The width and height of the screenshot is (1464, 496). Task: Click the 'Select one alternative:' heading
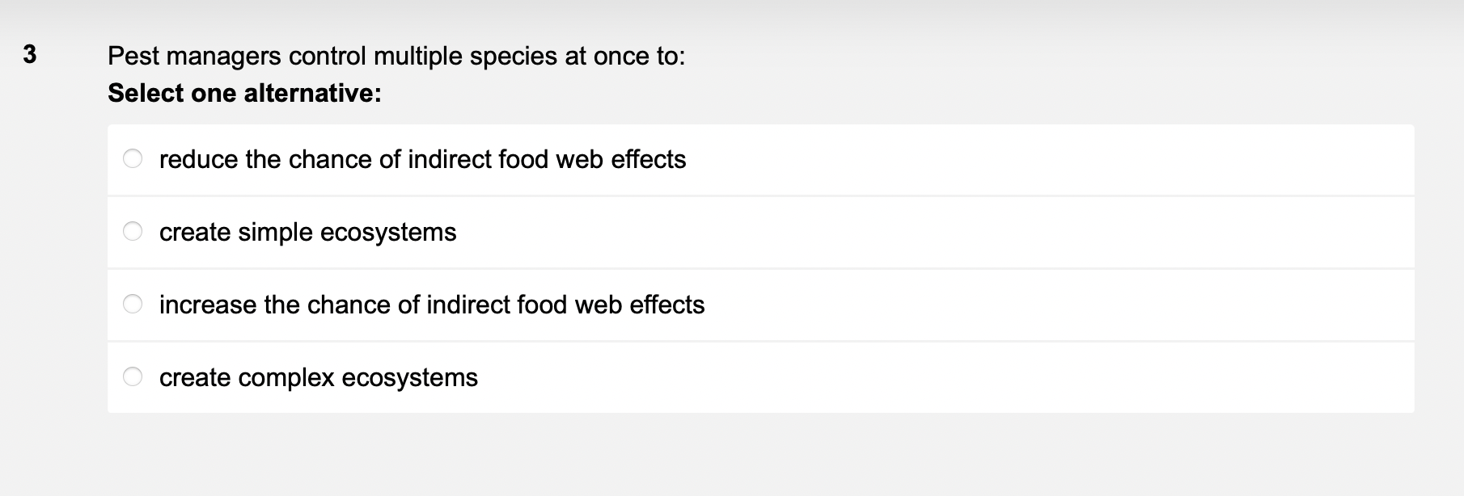244,93
